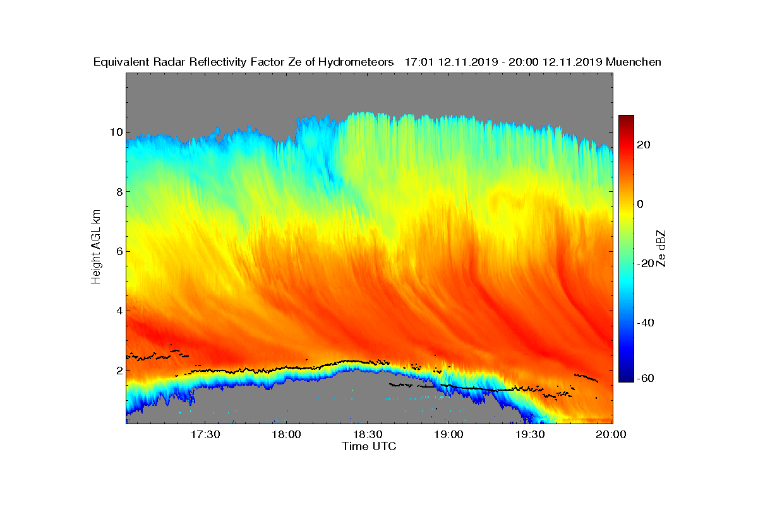This screenshot has width=758, height=505.
Task: Click the 'Ze dBZ' colorbar label
Action: pyautogui.click(x=661, y=248)
